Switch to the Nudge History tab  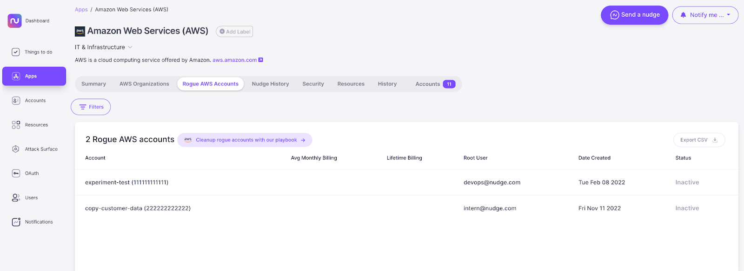pos(270,84)
